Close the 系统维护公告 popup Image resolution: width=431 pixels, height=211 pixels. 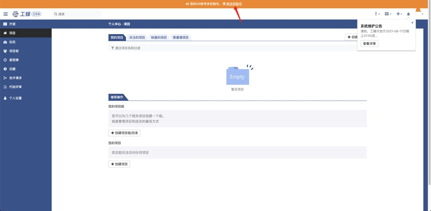point(412,23)
